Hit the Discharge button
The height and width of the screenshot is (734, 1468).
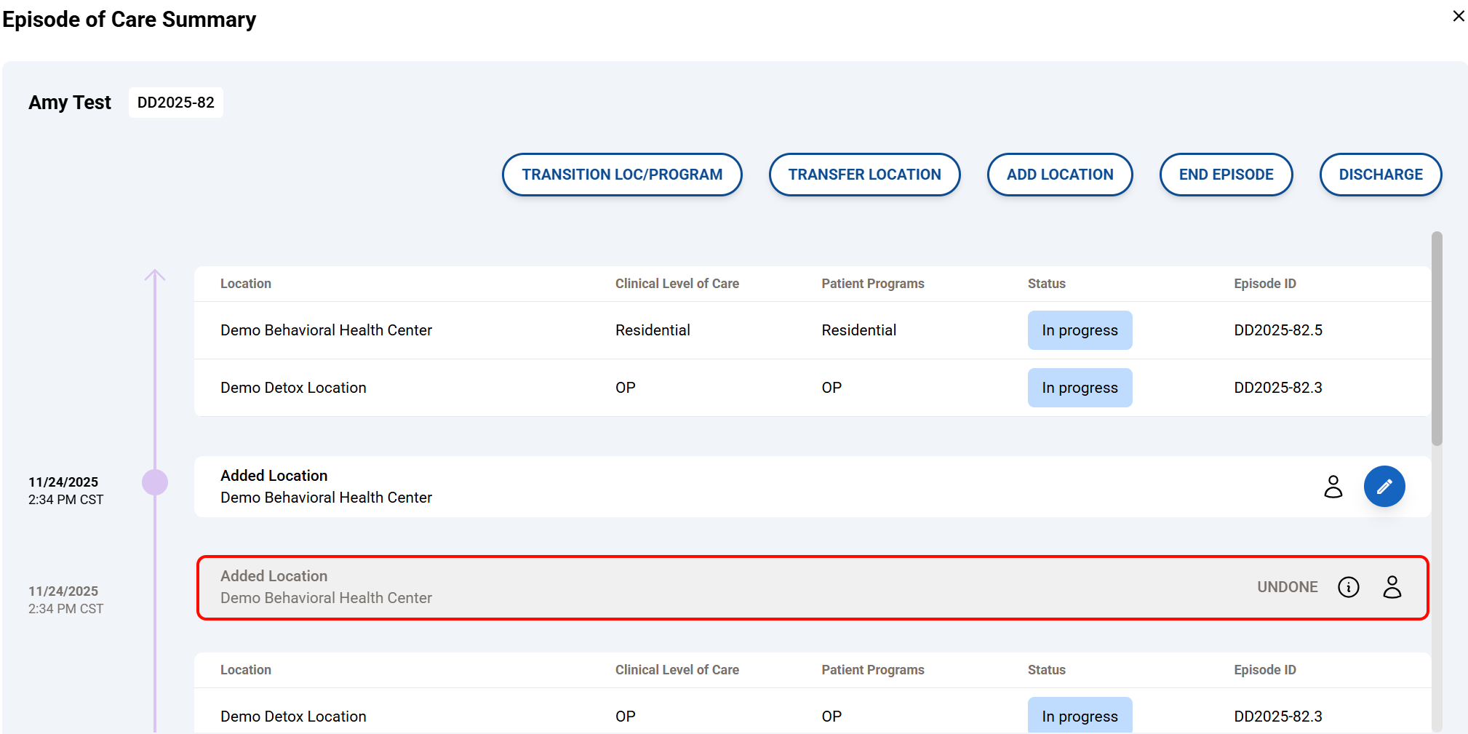[1380, 175]
